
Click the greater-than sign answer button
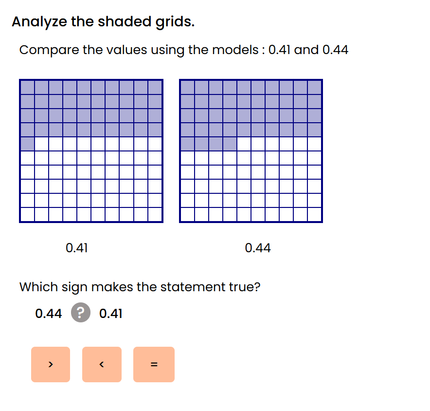point(51,364)
